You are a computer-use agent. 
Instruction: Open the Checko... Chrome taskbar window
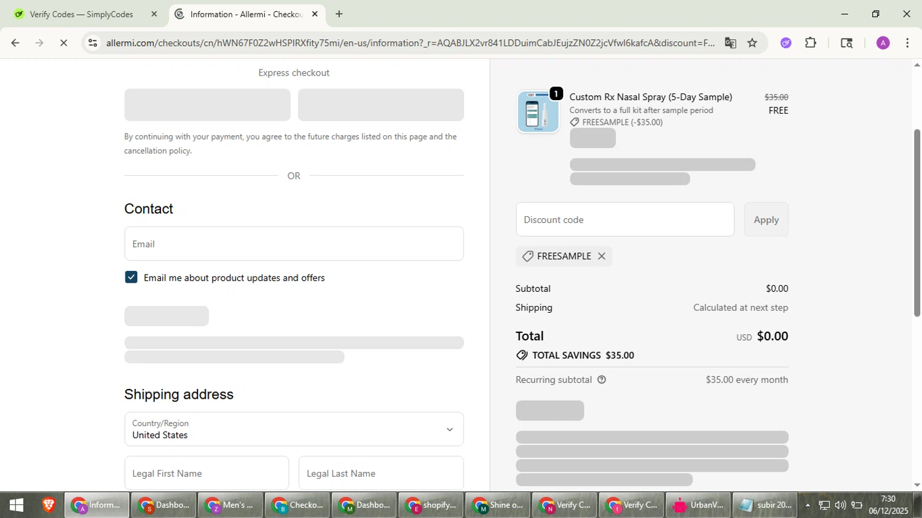click(x=297, y=505)
